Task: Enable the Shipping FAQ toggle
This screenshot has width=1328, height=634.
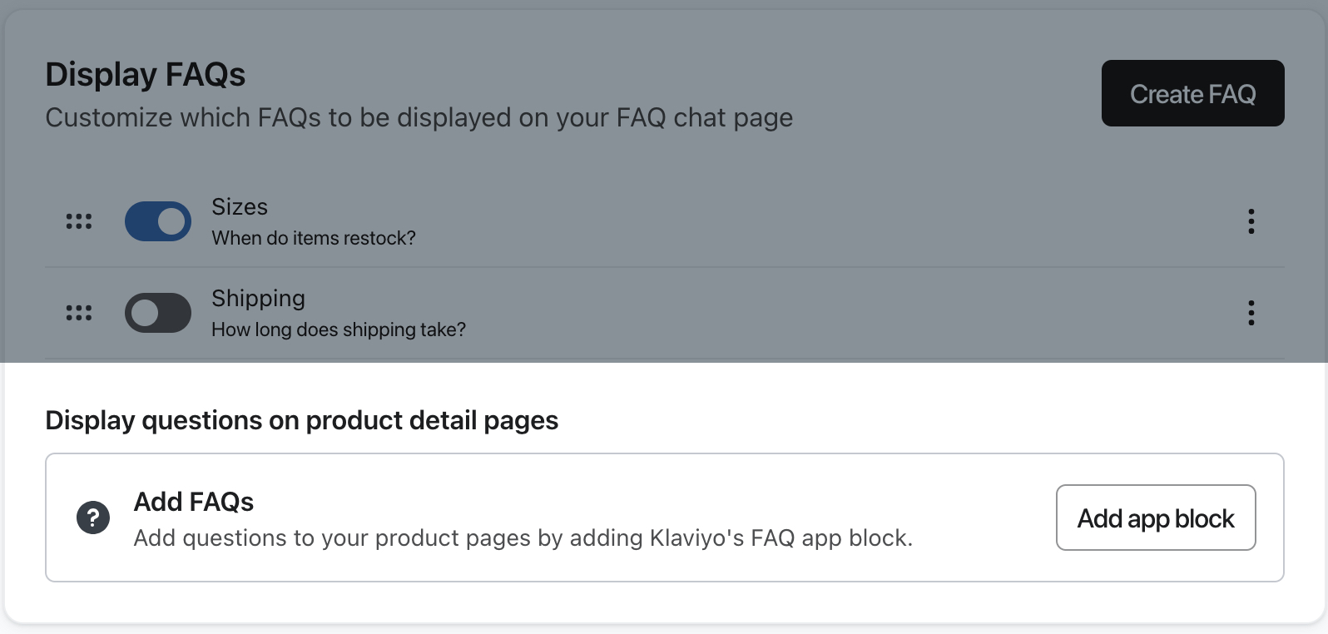Action: point(158,313)
